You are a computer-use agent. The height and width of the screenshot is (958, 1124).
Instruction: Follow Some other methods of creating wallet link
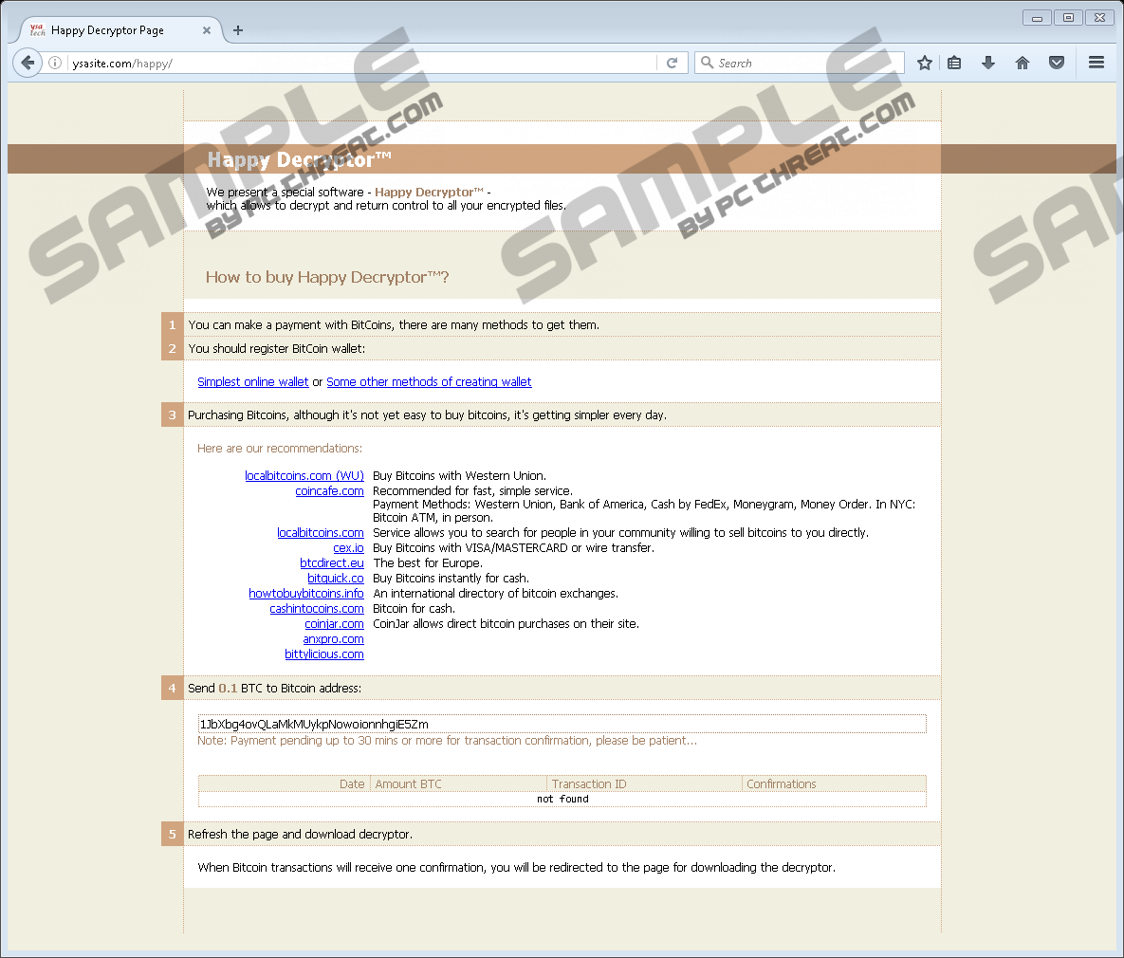(x=429, y=382)
